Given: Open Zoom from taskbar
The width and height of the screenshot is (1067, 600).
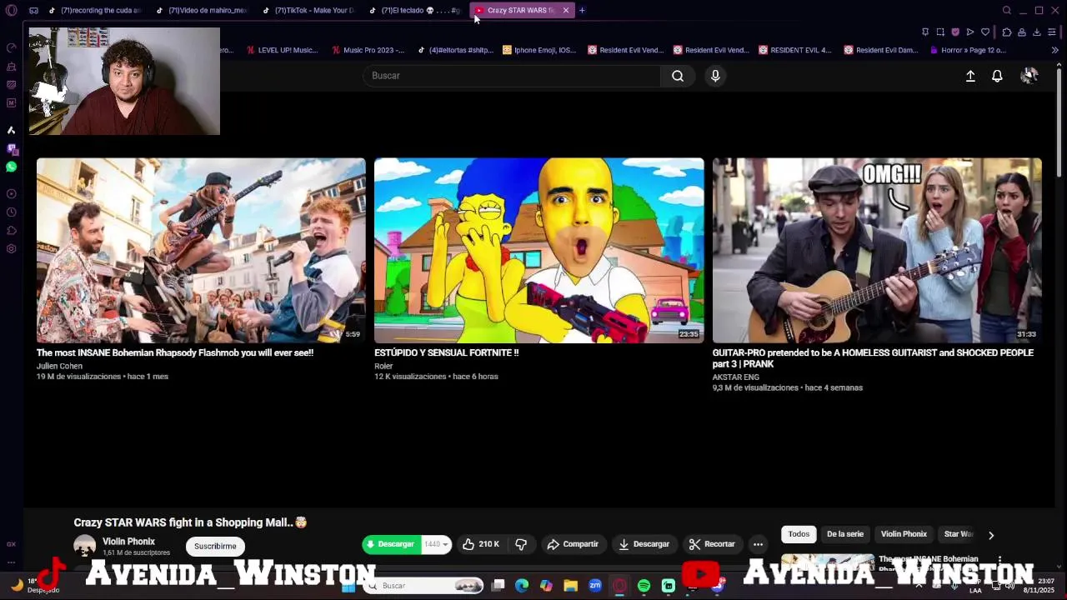Looking at the screenshot, I should click(595, 586).
